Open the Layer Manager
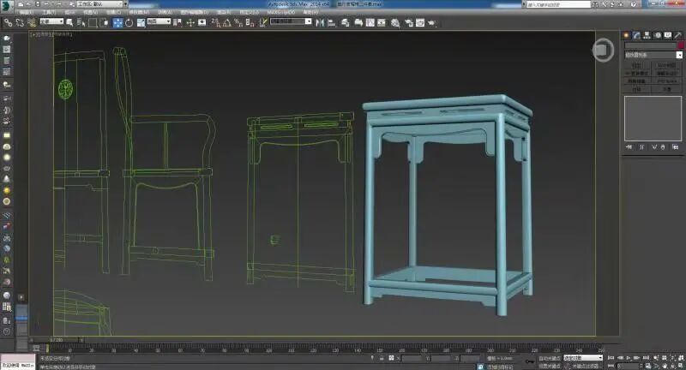This screenshot has width=686, height=370. 346,22
